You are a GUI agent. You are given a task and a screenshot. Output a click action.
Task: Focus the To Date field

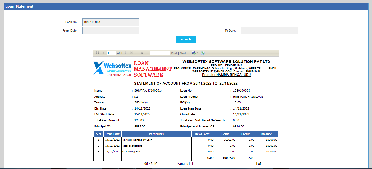[269, 31]
